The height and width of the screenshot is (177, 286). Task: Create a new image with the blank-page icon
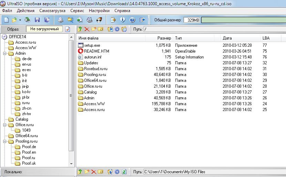coord(6,20)
